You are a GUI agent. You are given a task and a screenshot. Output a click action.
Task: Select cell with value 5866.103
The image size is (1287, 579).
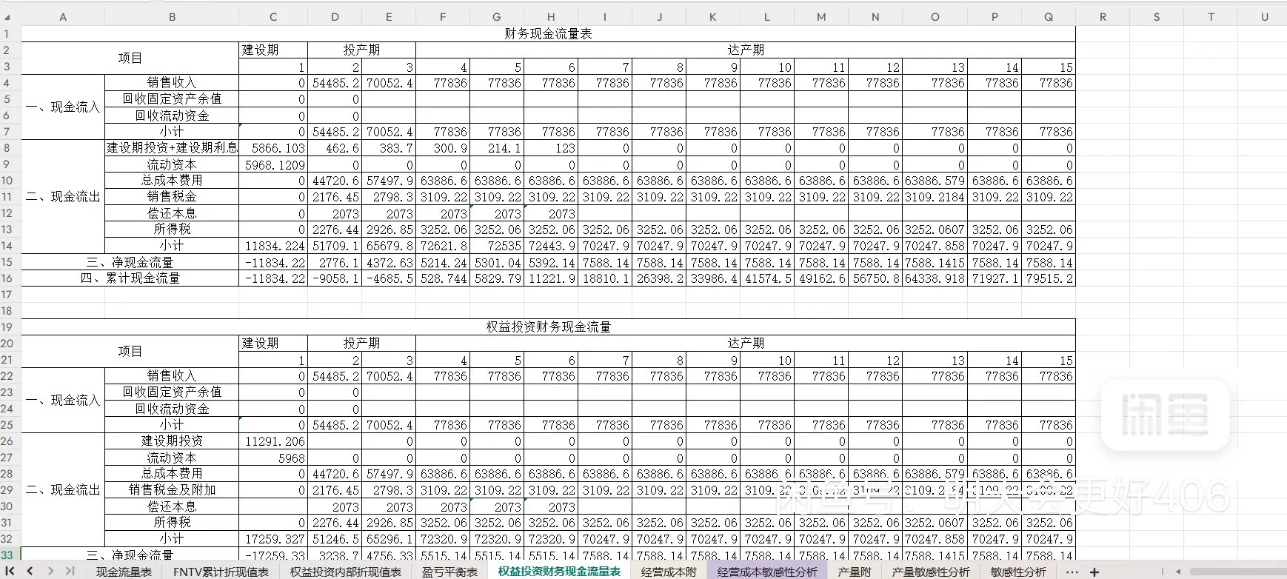coord(273,148)
